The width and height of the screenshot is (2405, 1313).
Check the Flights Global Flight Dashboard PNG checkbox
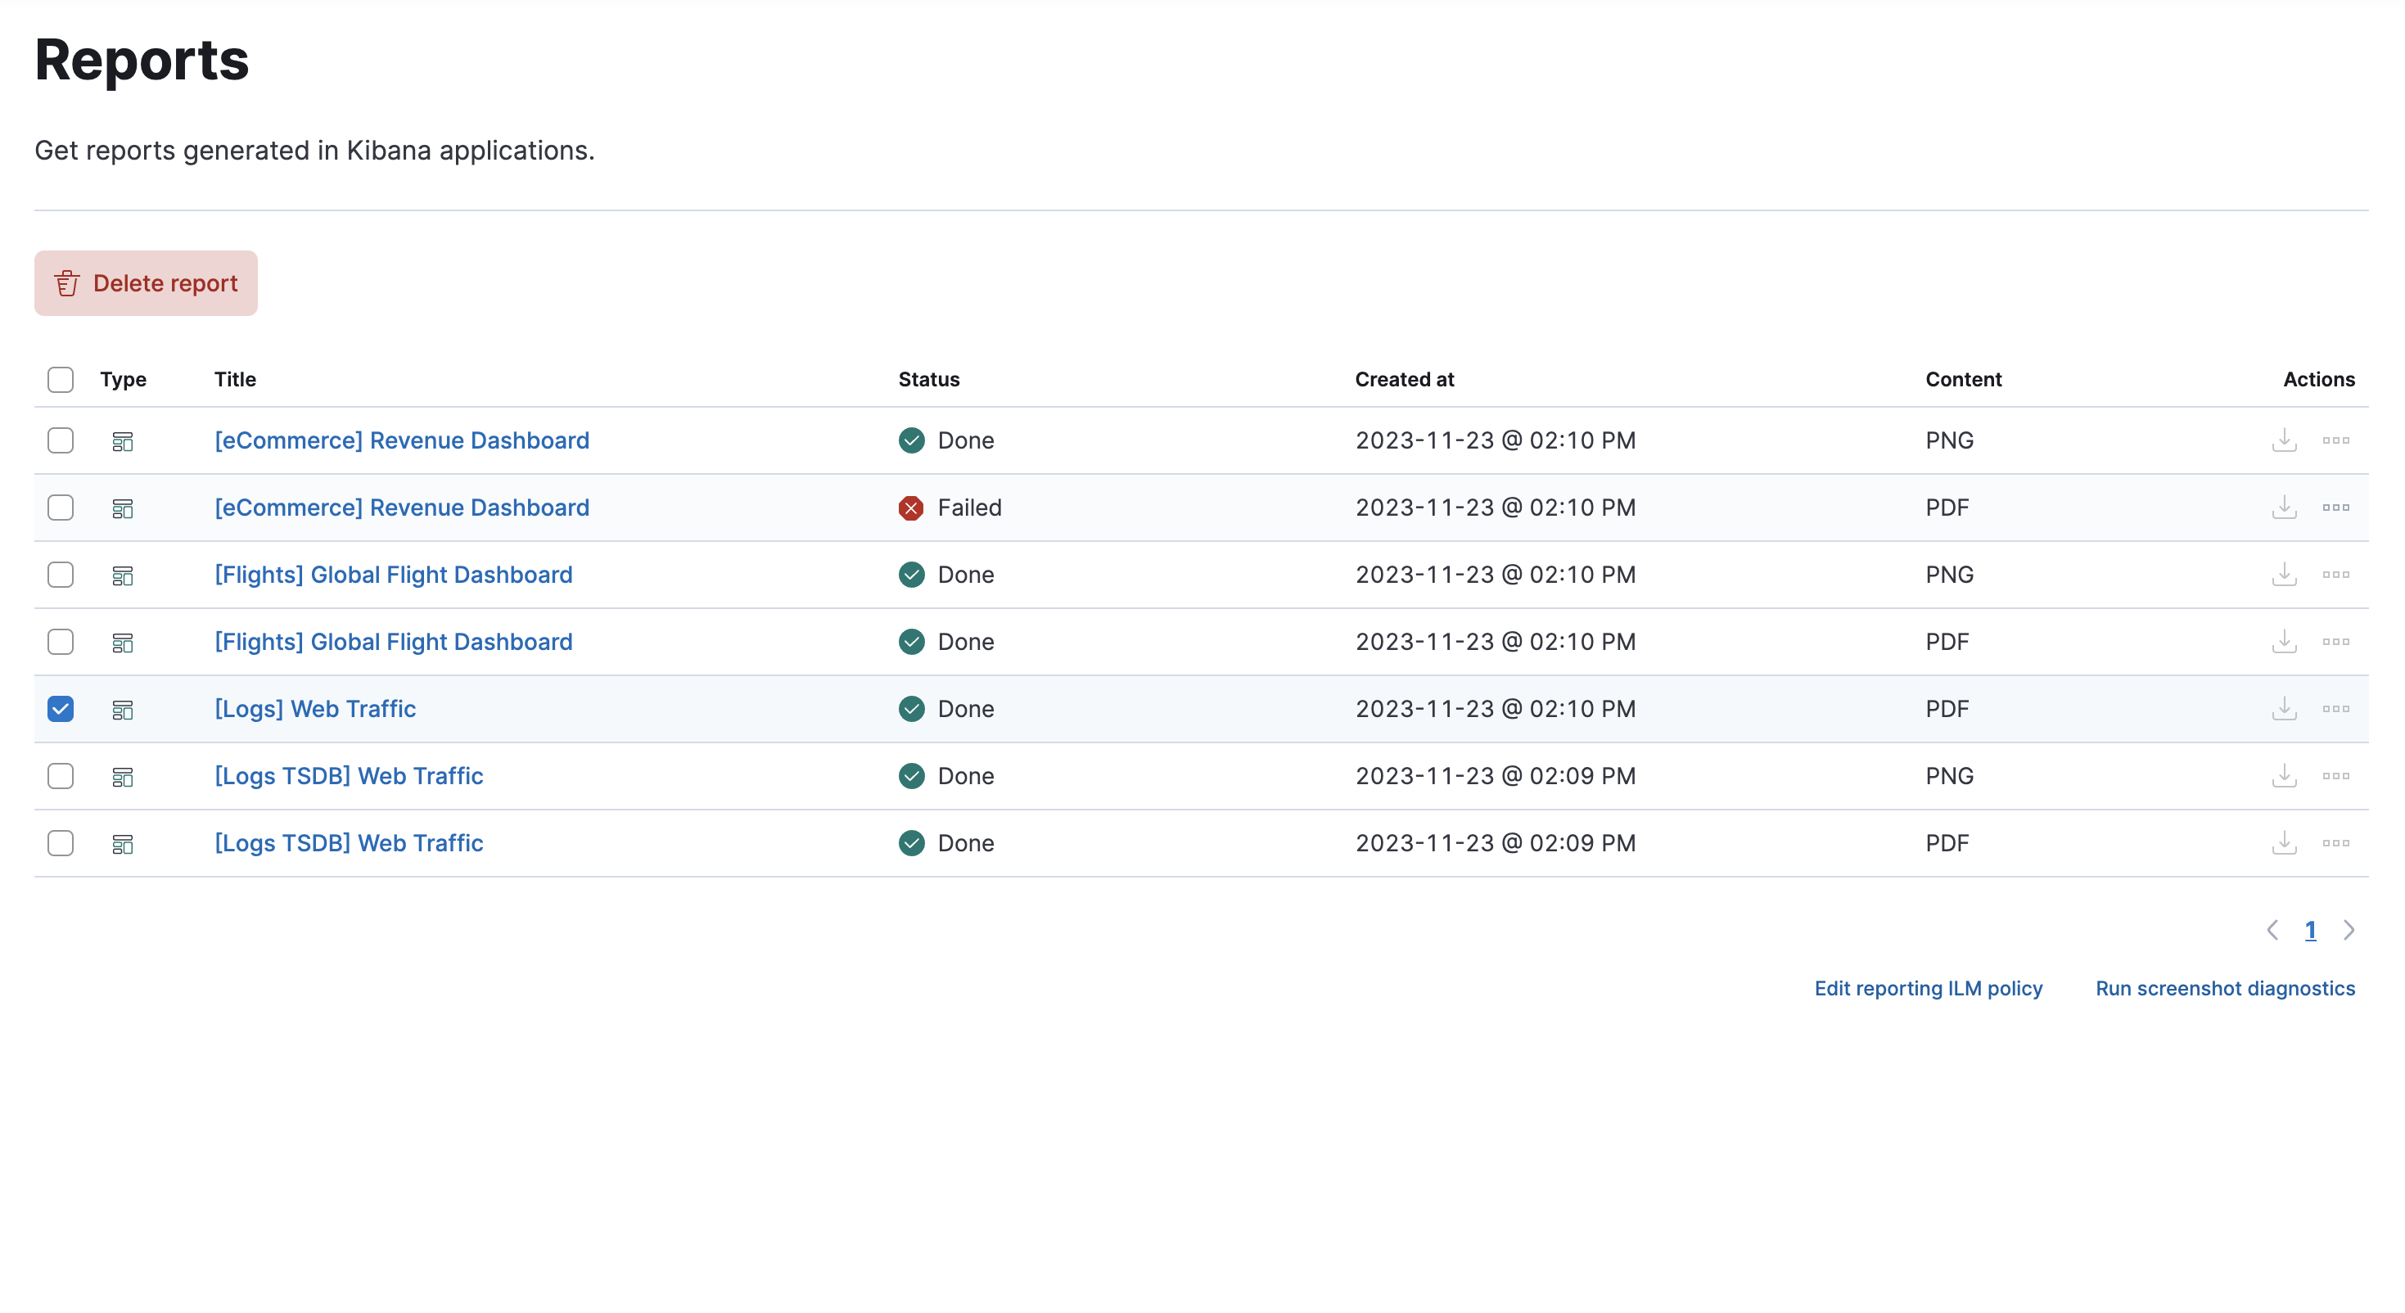click(x=61, y=575)
